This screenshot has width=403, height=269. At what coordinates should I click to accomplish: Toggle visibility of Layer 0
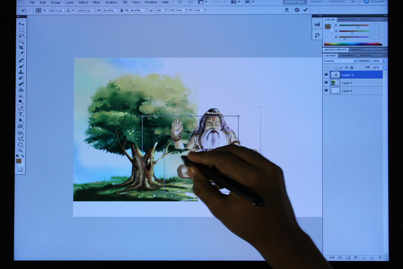[x=326, y=91]
